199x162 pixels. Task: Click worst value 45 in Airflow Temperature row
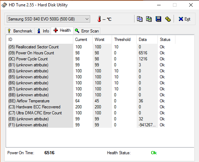click(x=97, y=101)
